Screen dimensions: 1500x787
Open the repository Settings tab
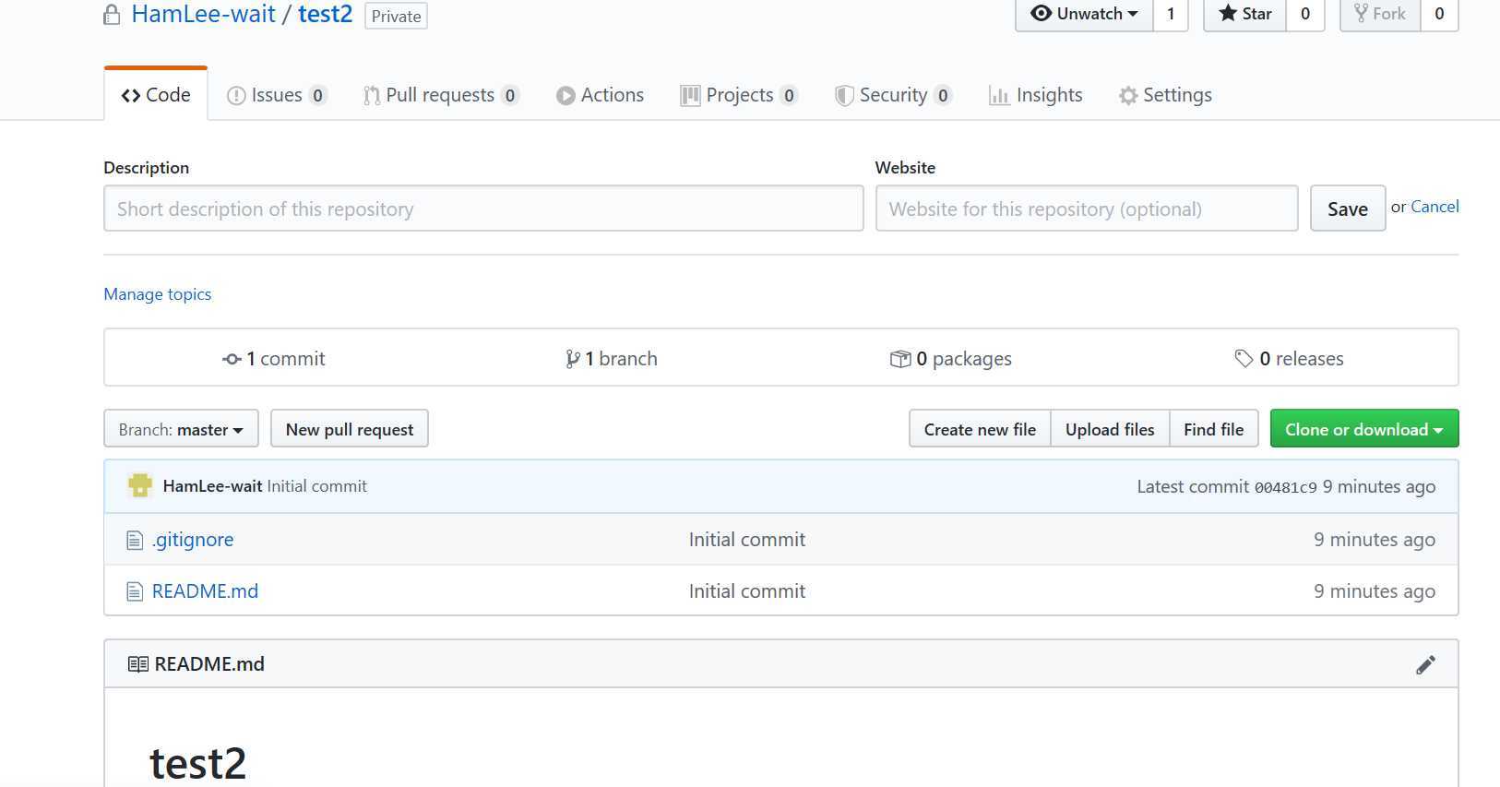[x=1166, y=95]
